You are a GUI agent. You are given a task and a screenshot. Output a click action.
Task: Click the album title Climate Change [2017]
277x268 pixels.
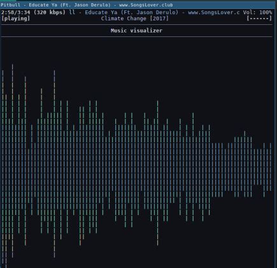coord(135,19)
